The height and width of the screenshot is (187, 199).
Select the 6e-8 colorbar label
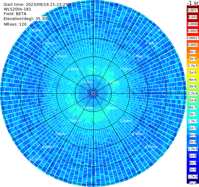[193, 135]
